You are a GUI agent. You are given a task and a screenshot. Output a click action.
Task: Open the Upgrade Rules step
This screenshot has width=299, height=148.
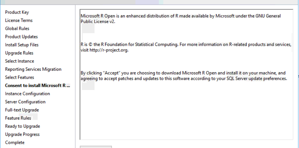tap(19, 53)
